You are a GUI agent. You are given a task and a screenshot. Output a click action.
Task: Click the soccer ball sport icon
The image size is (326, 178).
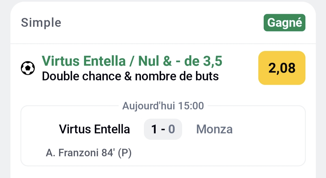click(28, 68)
